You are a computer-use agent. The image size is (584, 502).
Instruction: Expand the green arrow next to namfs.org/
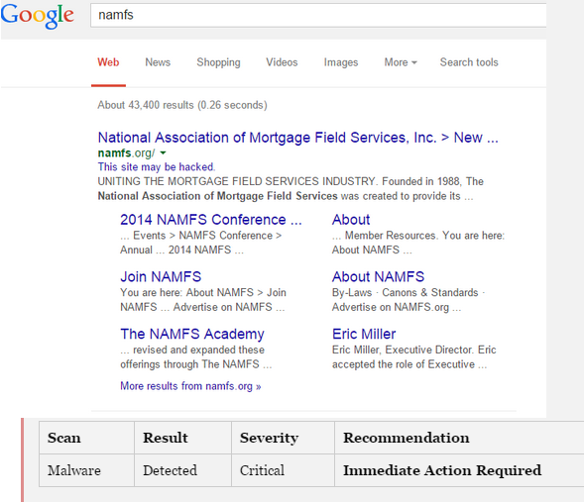tap(163, 152)
